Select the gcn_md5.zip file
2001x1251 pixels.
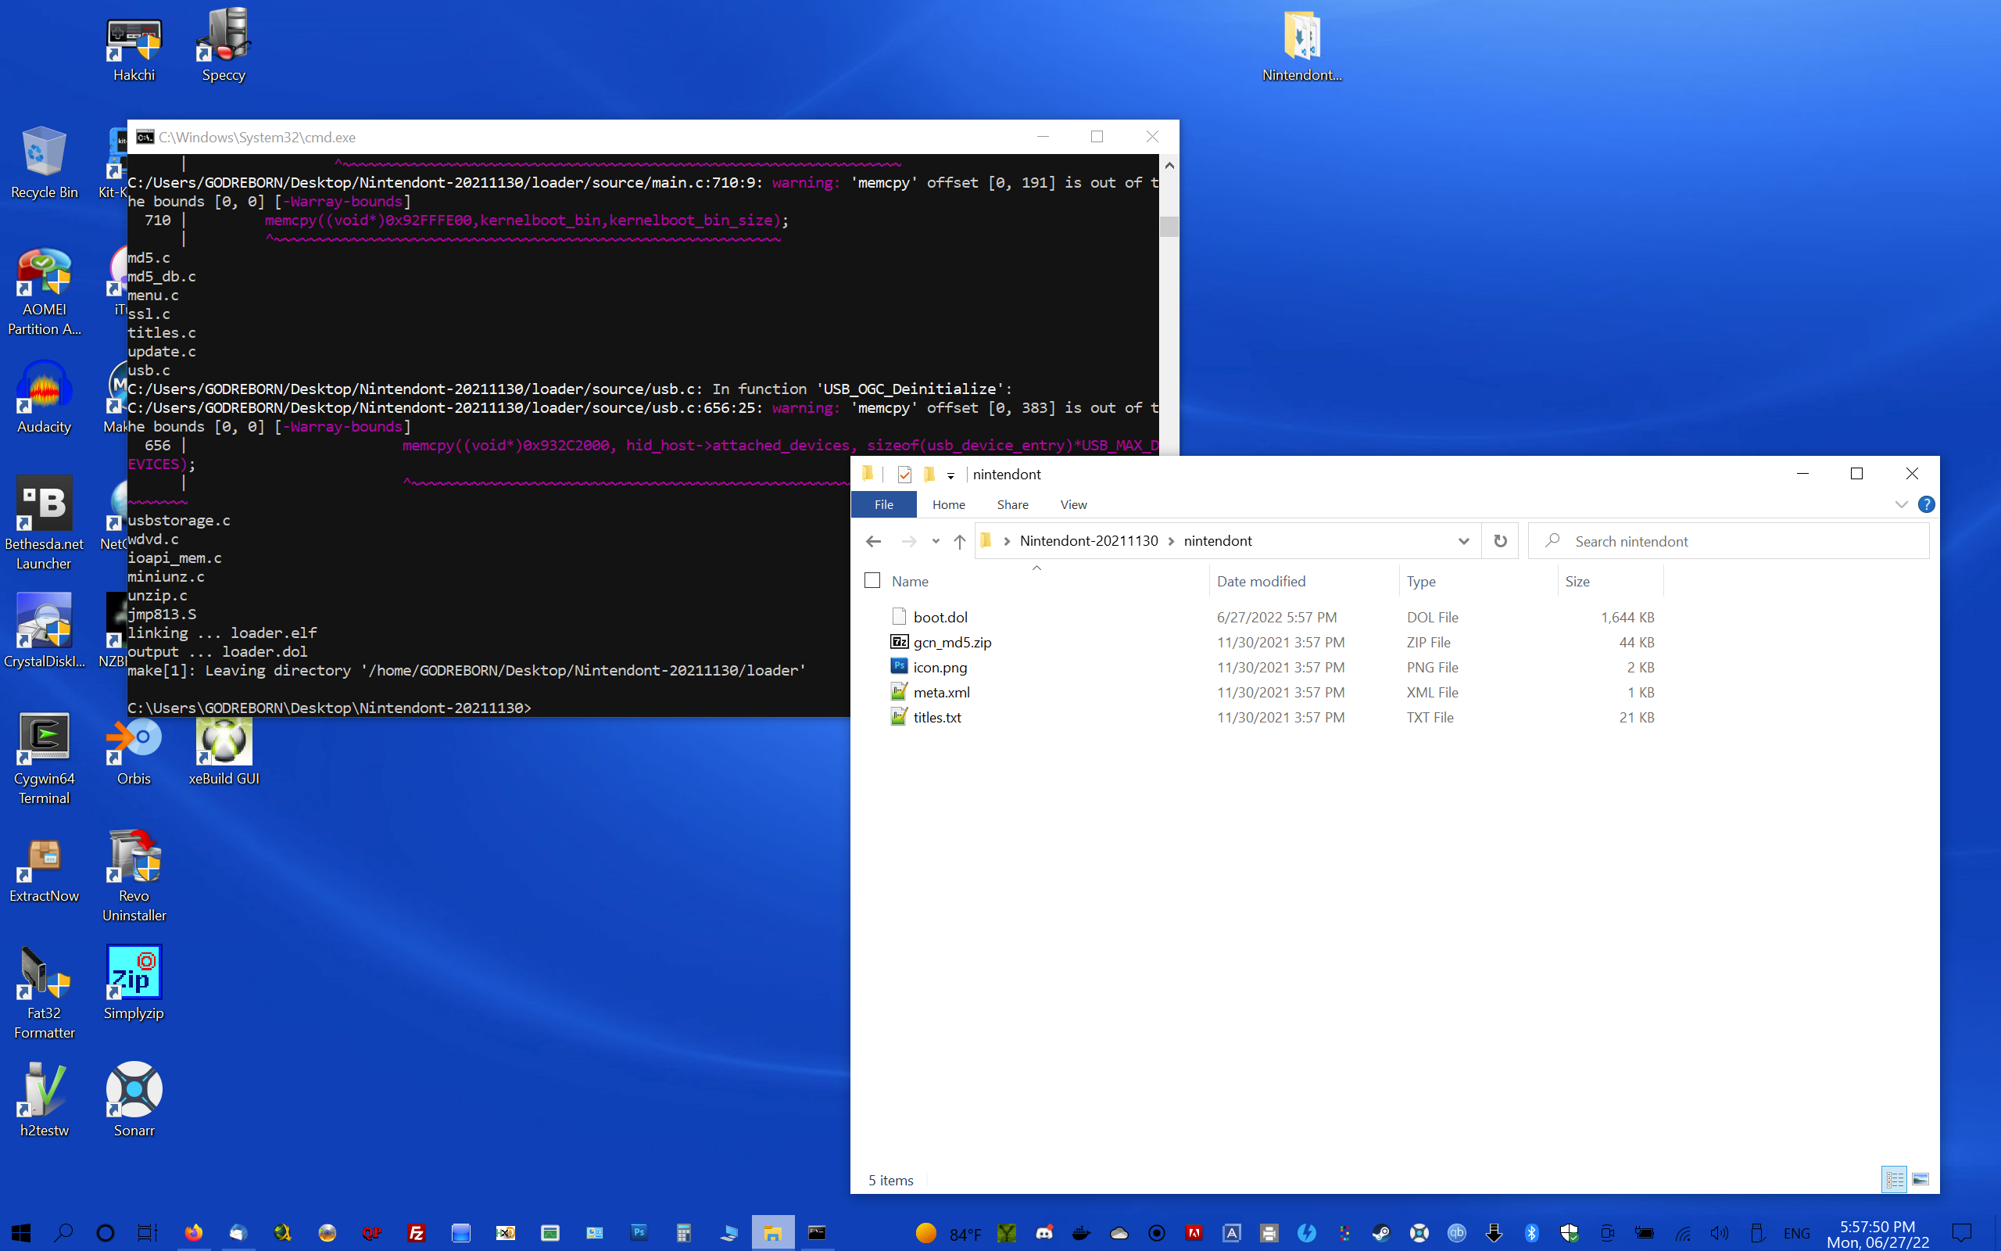coord(952,642)
